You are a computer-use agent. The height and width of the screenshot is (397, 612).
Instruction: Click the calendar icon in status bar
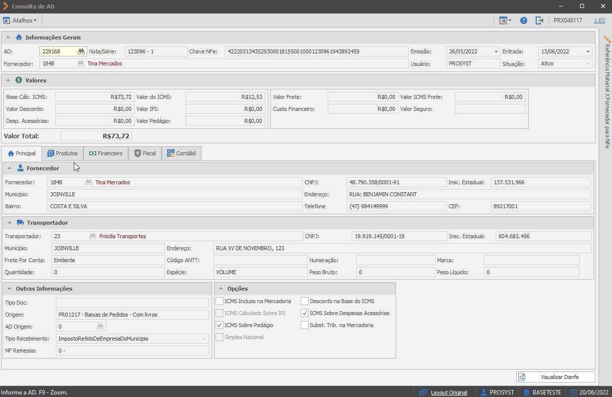[574, 392]
